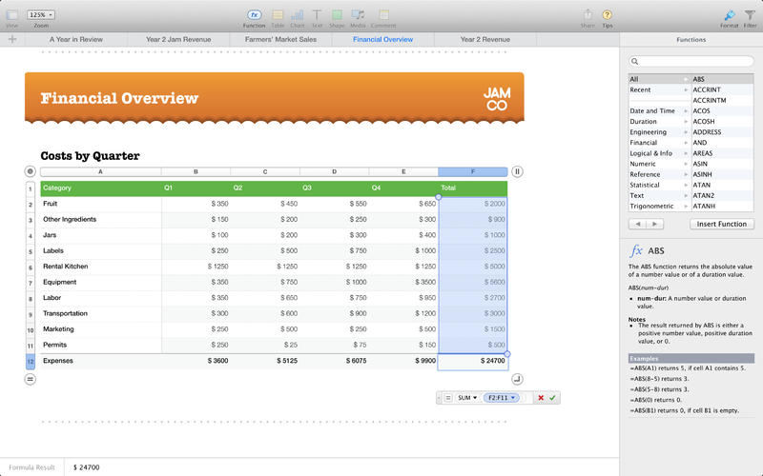Select column F header

click(473, 171)
